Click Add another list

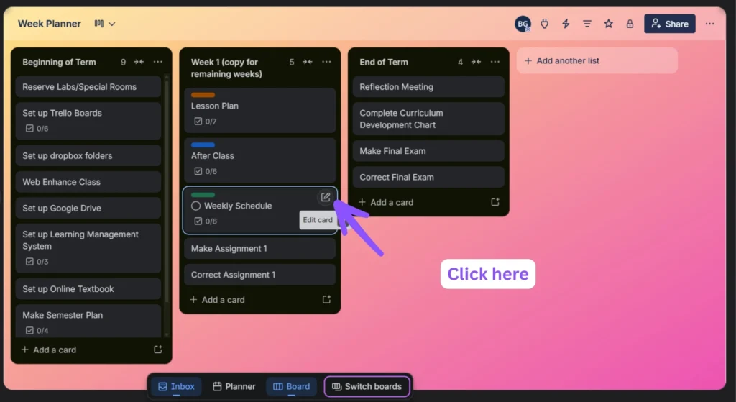click(597, 60)
